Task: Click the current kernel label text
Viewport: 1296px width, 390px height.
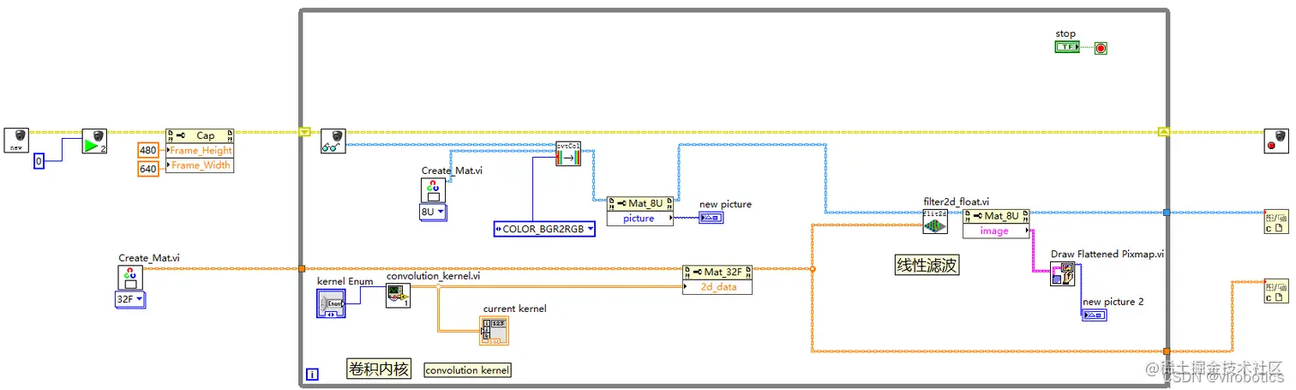Action: tap(514, 309)
